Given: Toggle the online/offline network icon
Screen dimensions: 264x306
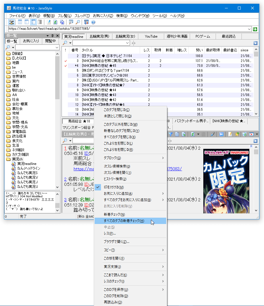Looking at the screenshot, I should [x=12, y=22].
